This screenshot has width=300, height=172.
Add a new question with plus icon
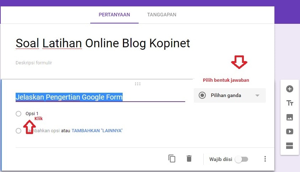click(x=289, y=89)
